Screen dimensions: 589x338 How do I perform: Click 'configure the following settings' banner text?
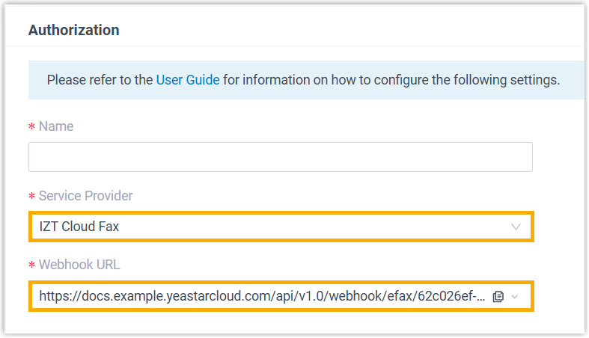pyautogui.click(x=464, y=80)
